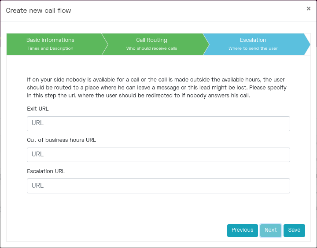Select the Escalation wizard step
317x248 pixels.
(257, 44)
